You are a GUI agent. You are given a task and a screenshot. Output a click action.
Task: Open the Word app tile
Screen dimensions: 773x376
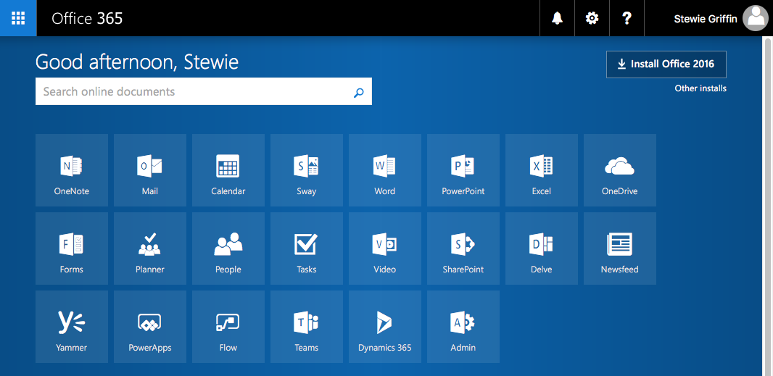pyautogui.click(x=385, y=170)
